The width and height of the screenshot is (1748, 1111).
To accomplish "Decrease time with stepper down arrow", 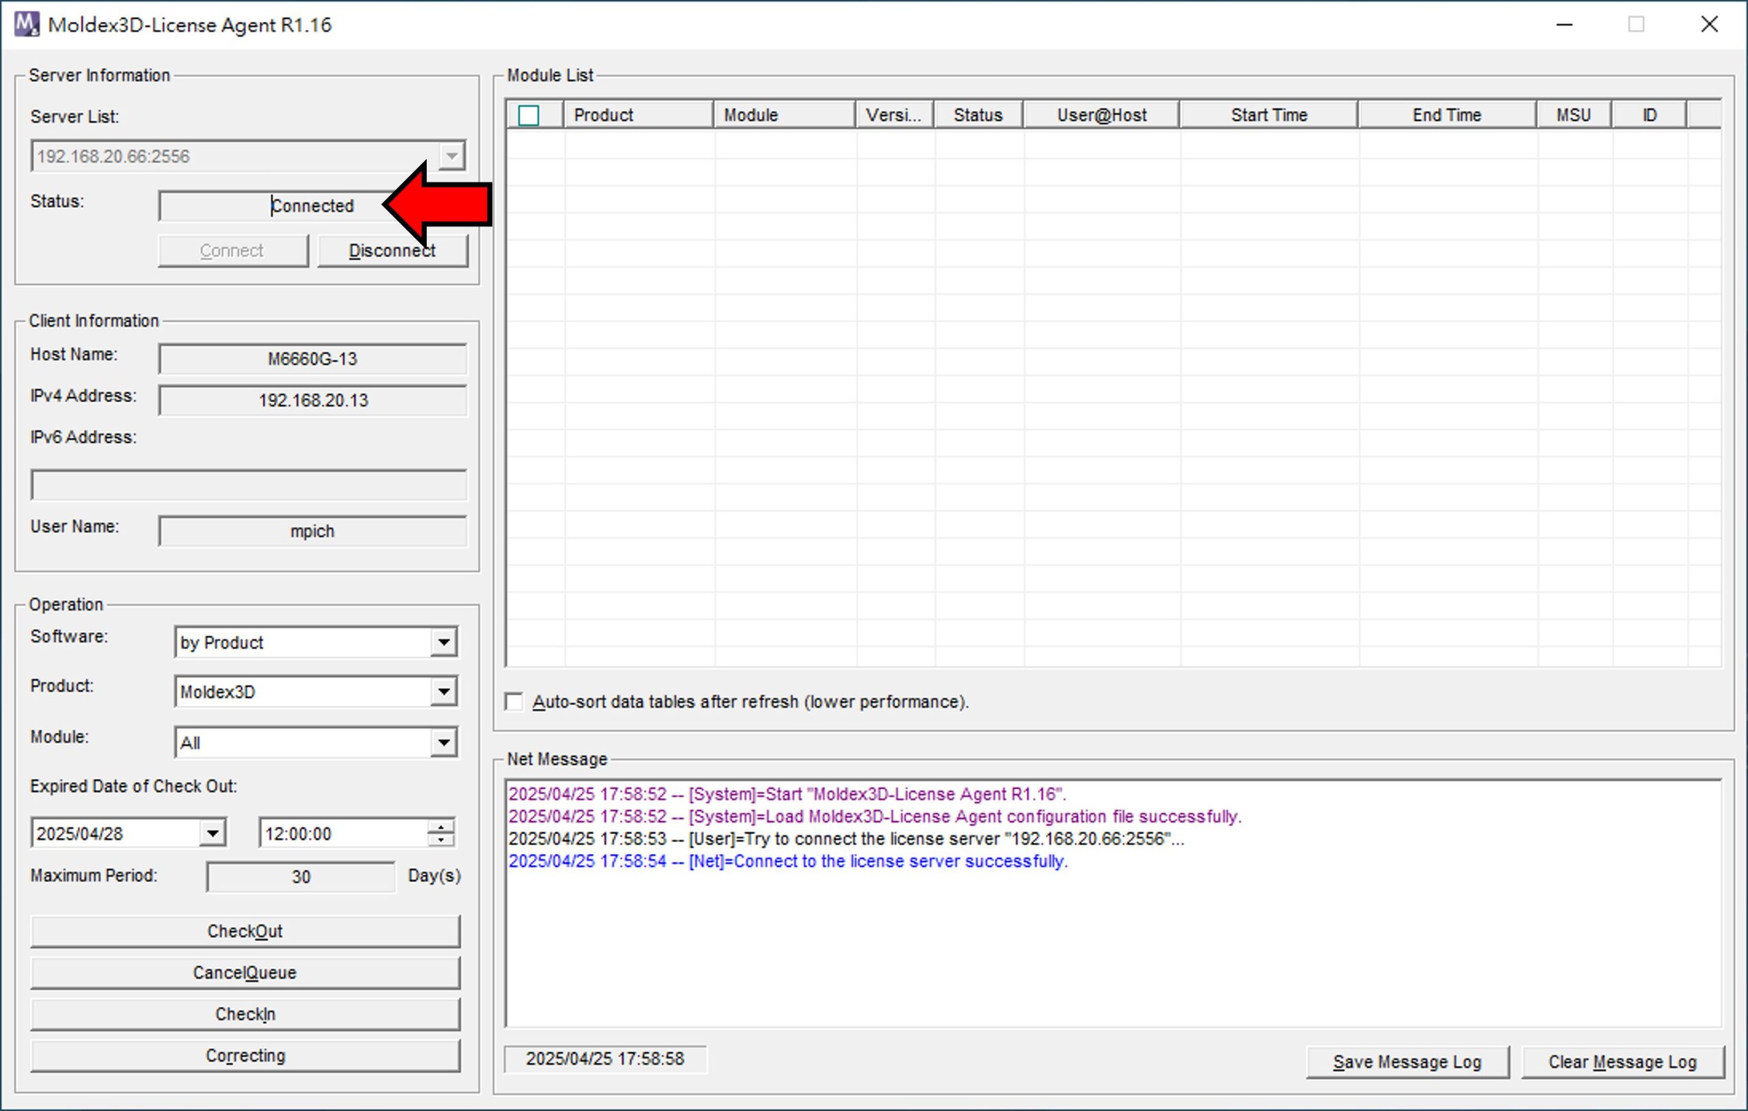I will click(x=440, y=839).
